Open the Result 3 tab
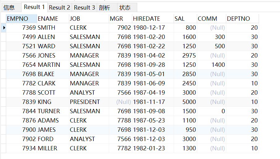This screenshot has height=159, width=280. click(84, 7)
